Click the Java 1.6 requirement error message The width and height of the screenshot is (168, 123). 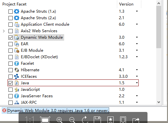pyautogui.click(x=58, y=111)
